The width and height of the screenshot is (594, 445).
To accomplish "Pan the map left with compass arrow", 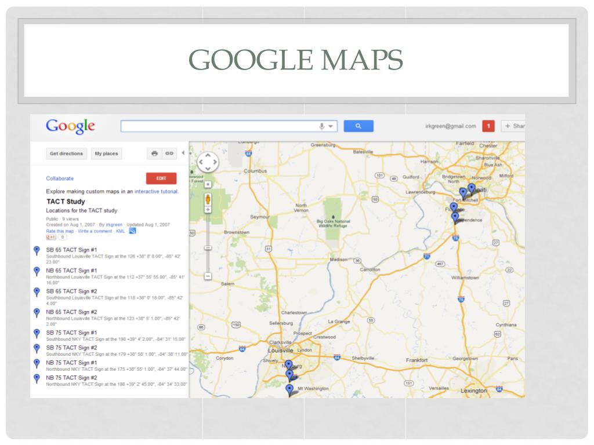I will tap(201, 162).
